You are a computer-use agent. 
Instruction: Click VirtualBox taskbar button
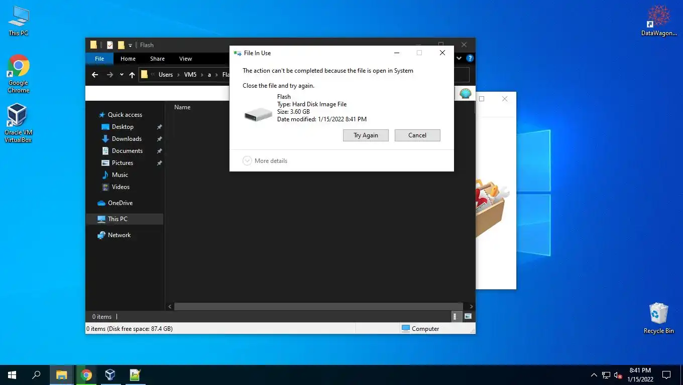[110, 375]
